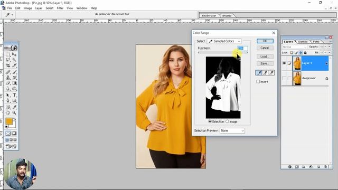Add a layer style in Layers panel

pos(290,167)
